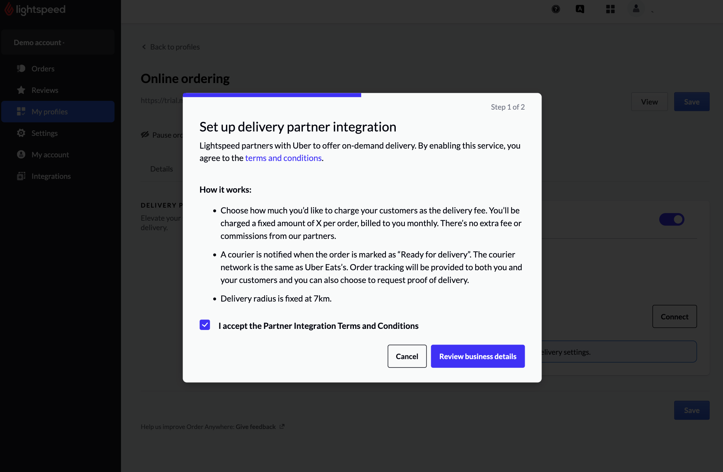This screenshot has width=723, height=472.
Task: Click the Apps grid icon in top bar
Action: tap(611, 9)
